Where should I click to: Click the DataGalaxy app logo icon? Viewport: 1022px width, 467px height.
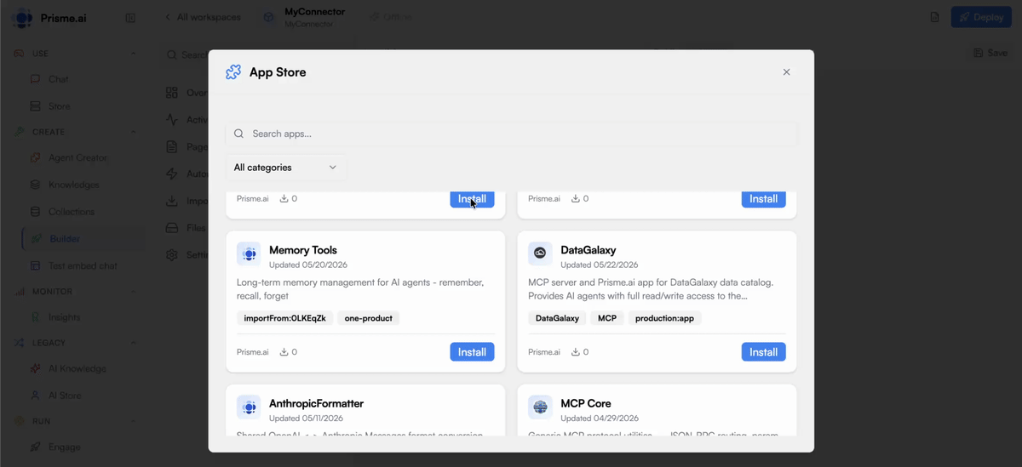[540, 253]
